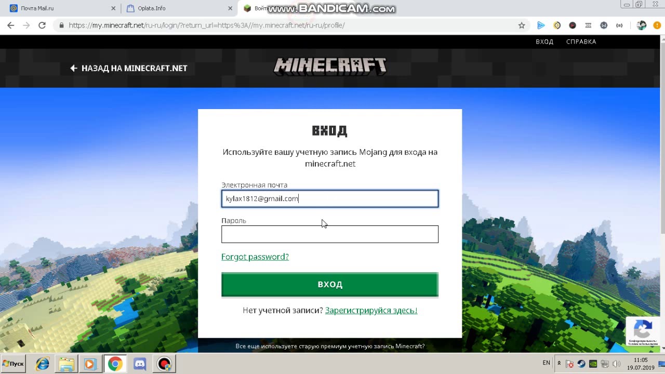Go back via НАЗАД НА MINECRAFT.NET
665x374 pixels.
click(x=129, y=68)
